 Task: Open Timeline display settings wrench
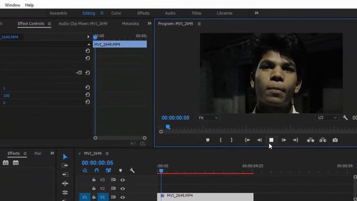point(132,170)
